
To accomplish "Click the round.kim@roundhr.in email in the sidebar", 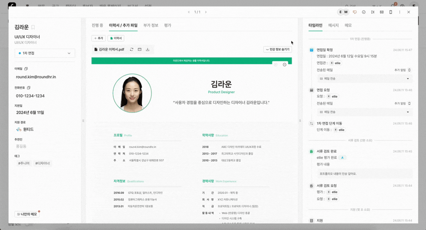I will [x=36, y=77].
